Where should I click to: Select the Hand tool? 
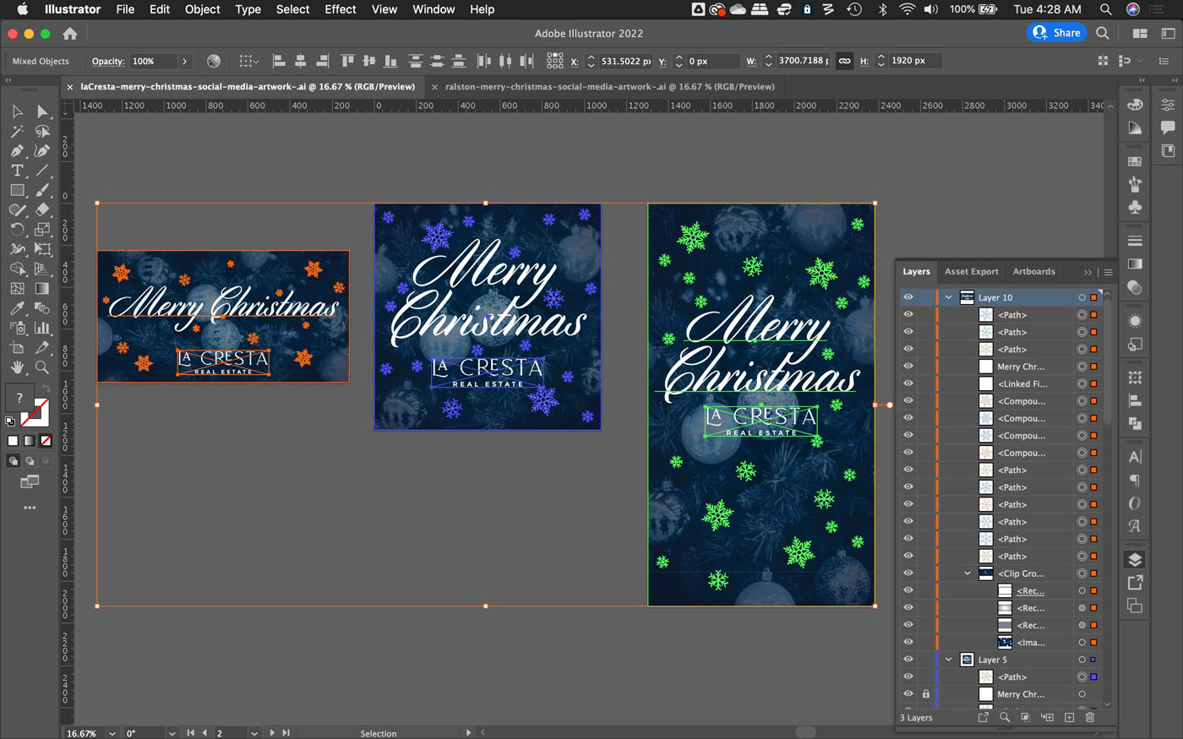(17, 367)
